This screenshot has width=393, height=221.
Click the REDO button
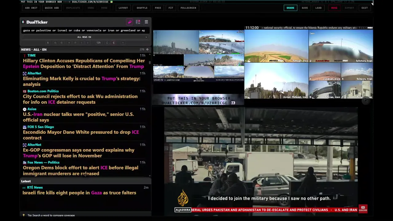pyautogui.click(x=104, y=8)
